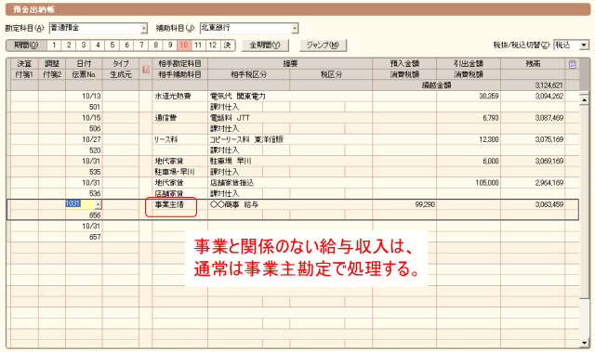Click the withdrawal amount 105,000

tap(487, 183)
